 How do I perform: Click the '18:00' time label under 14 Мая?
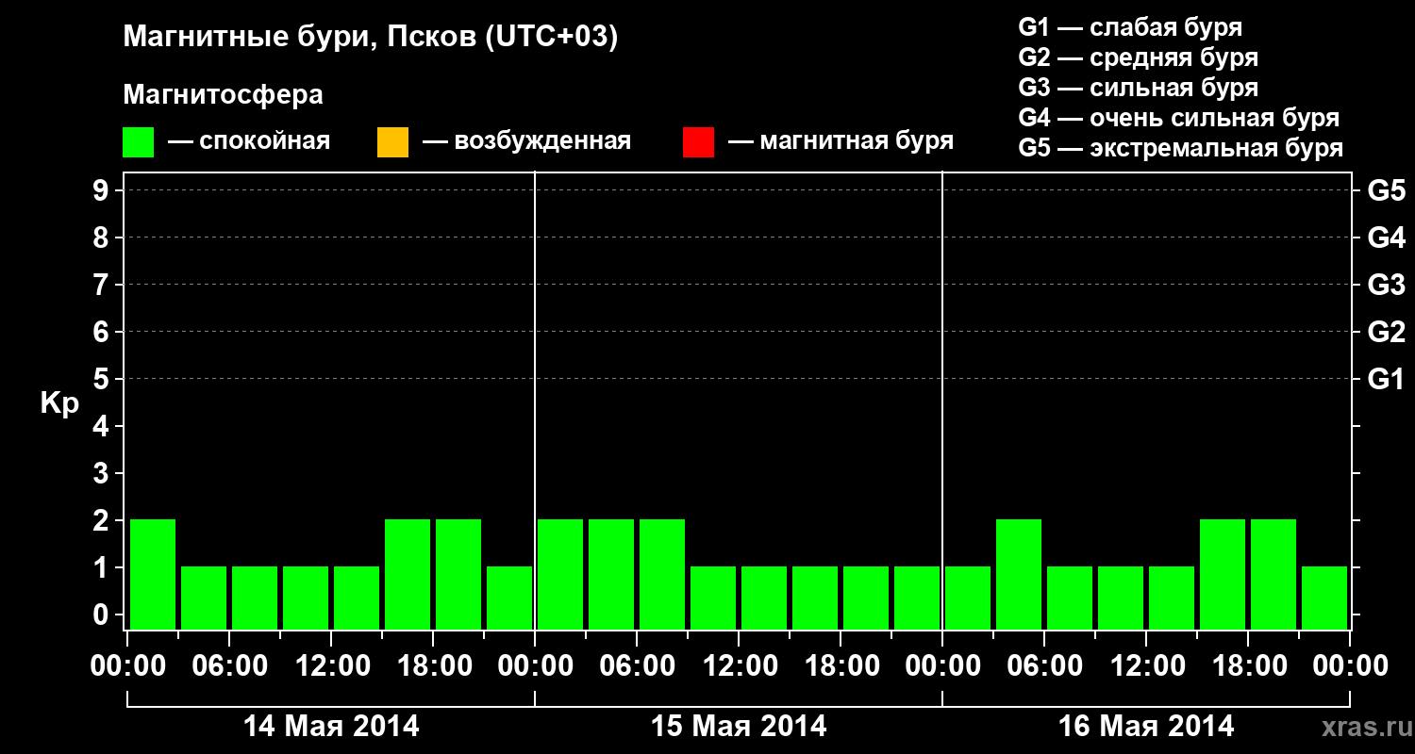[x=433, y=666]
